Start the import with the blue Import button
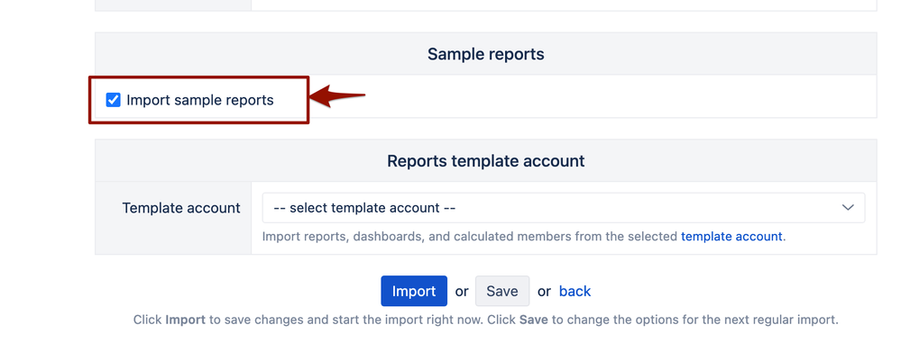The height and width of the screenshot is (361, 901). (x=414, y=291)
